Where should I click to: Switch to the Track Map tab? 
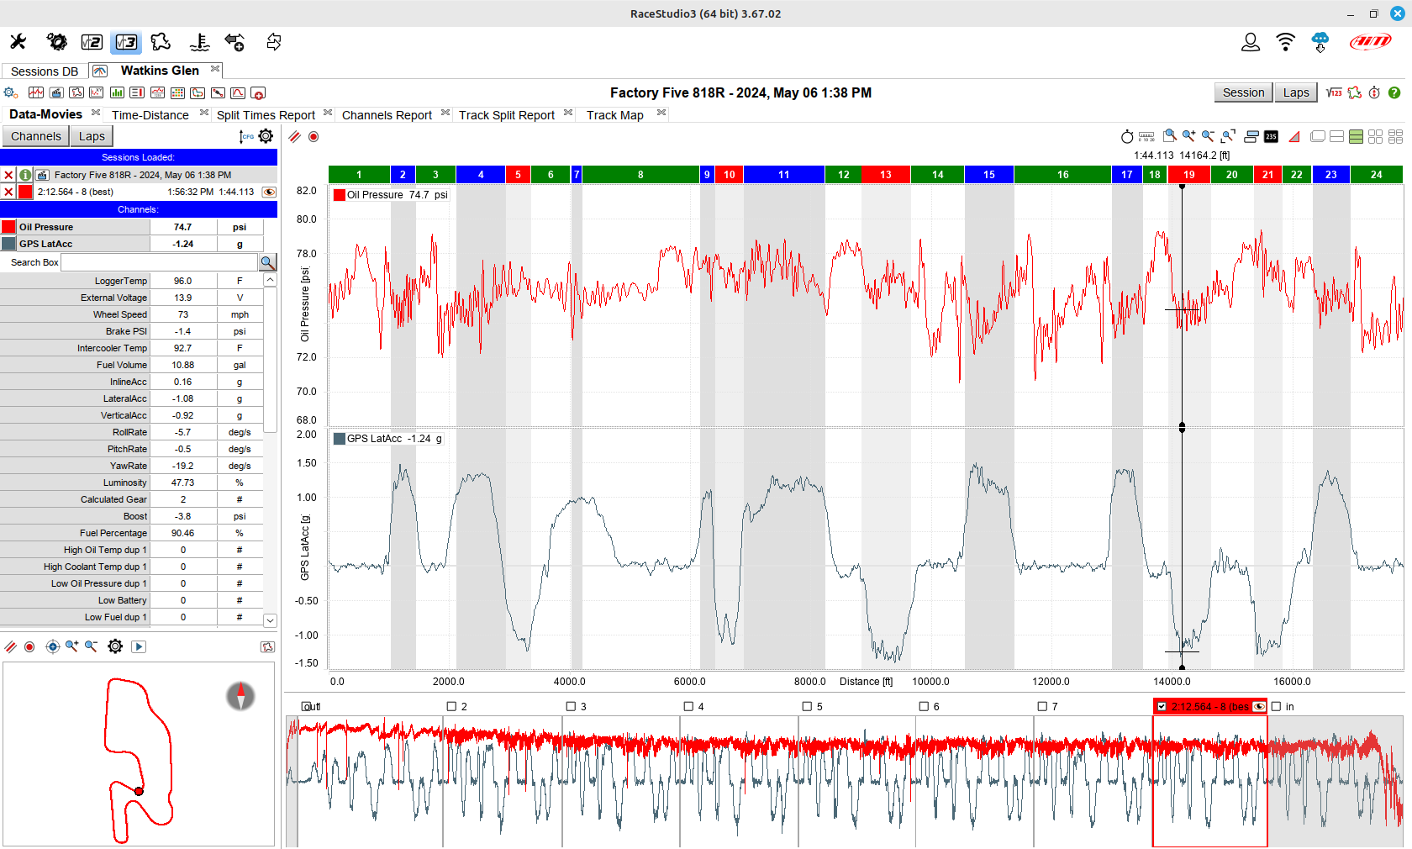click(615, 115)
